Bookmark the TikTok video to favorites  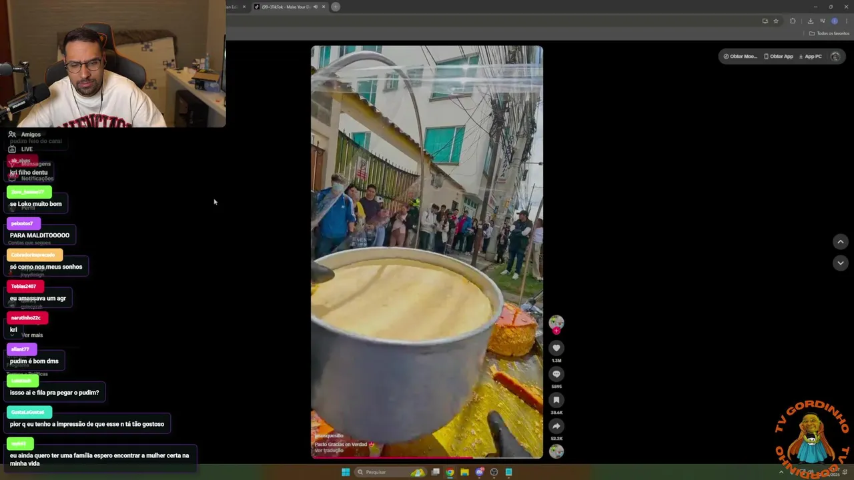(556, 400)
